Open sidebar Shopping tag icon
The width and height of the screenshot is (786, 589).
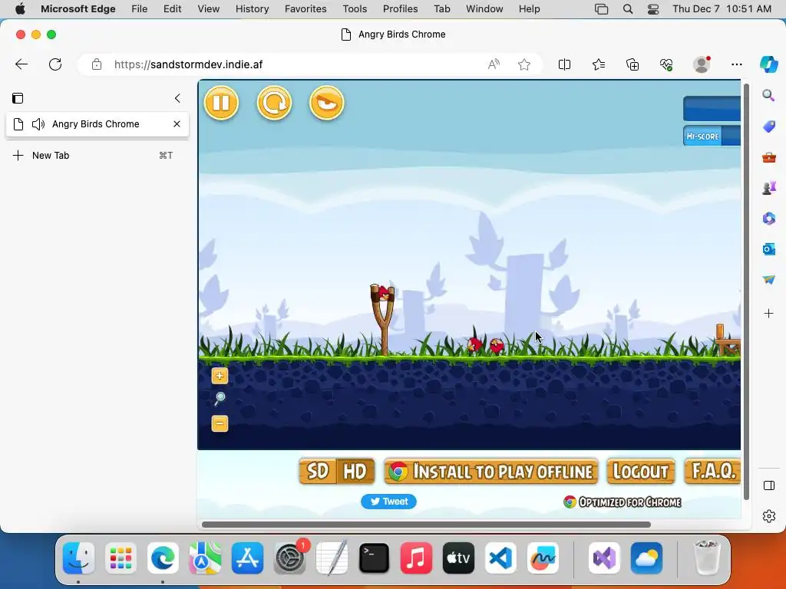pyautogui.click(x=769, y=127)
